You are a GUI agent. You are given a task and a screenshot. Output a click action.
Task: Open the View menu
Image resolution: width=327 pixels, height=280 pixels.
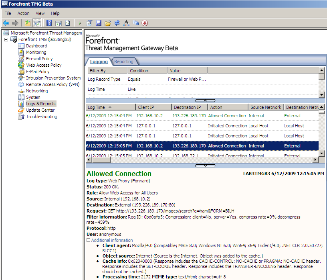[40, 13]
